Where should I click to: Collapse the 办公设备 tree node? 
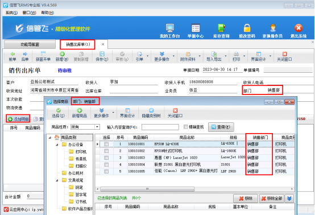[57, 144]
